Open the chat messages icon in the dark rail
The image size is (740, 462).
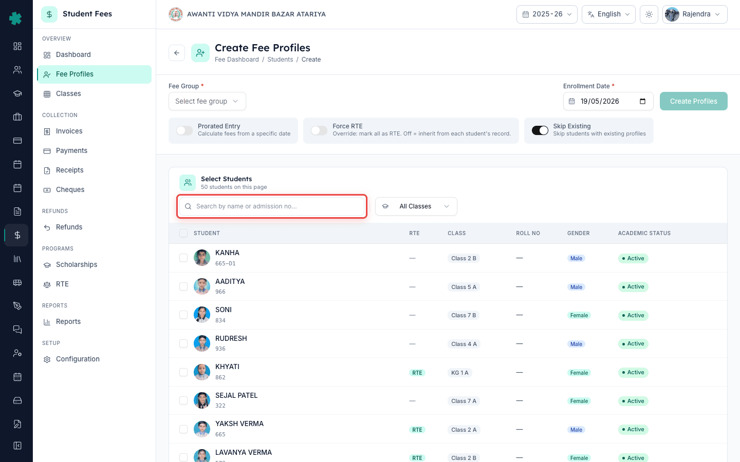click(x=17, y=330)
